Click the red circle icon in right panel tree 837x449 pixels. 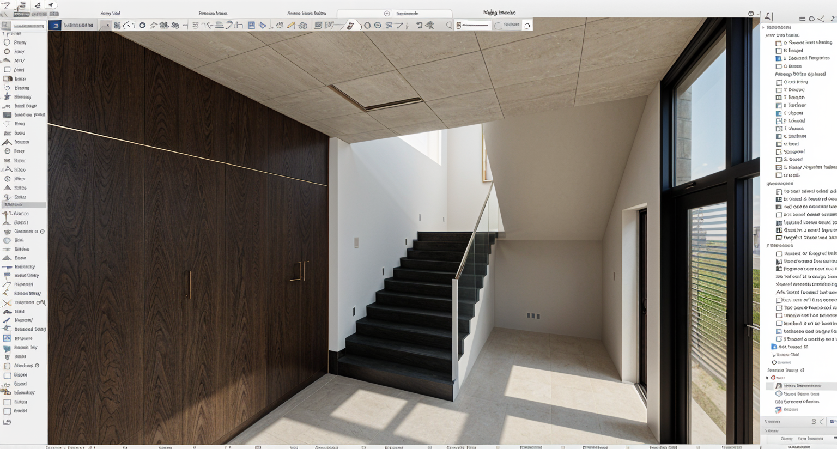point(773,378)
